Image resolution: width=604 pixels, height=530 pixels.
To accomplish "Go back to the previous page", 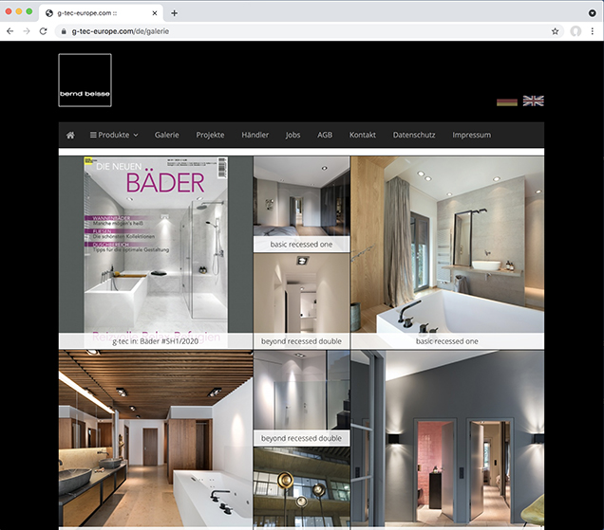I will click(x=9, y=31).
